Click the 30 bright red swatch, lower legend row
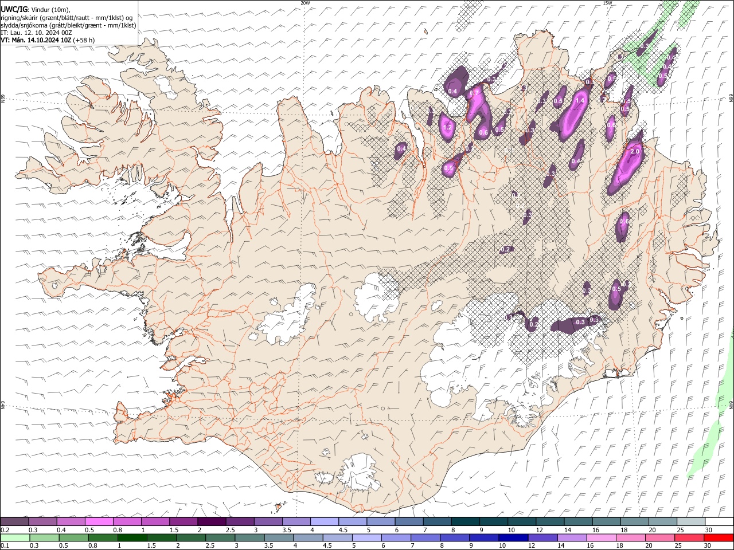Viewport: 734px width, 550px height. [x=718, y=537]
